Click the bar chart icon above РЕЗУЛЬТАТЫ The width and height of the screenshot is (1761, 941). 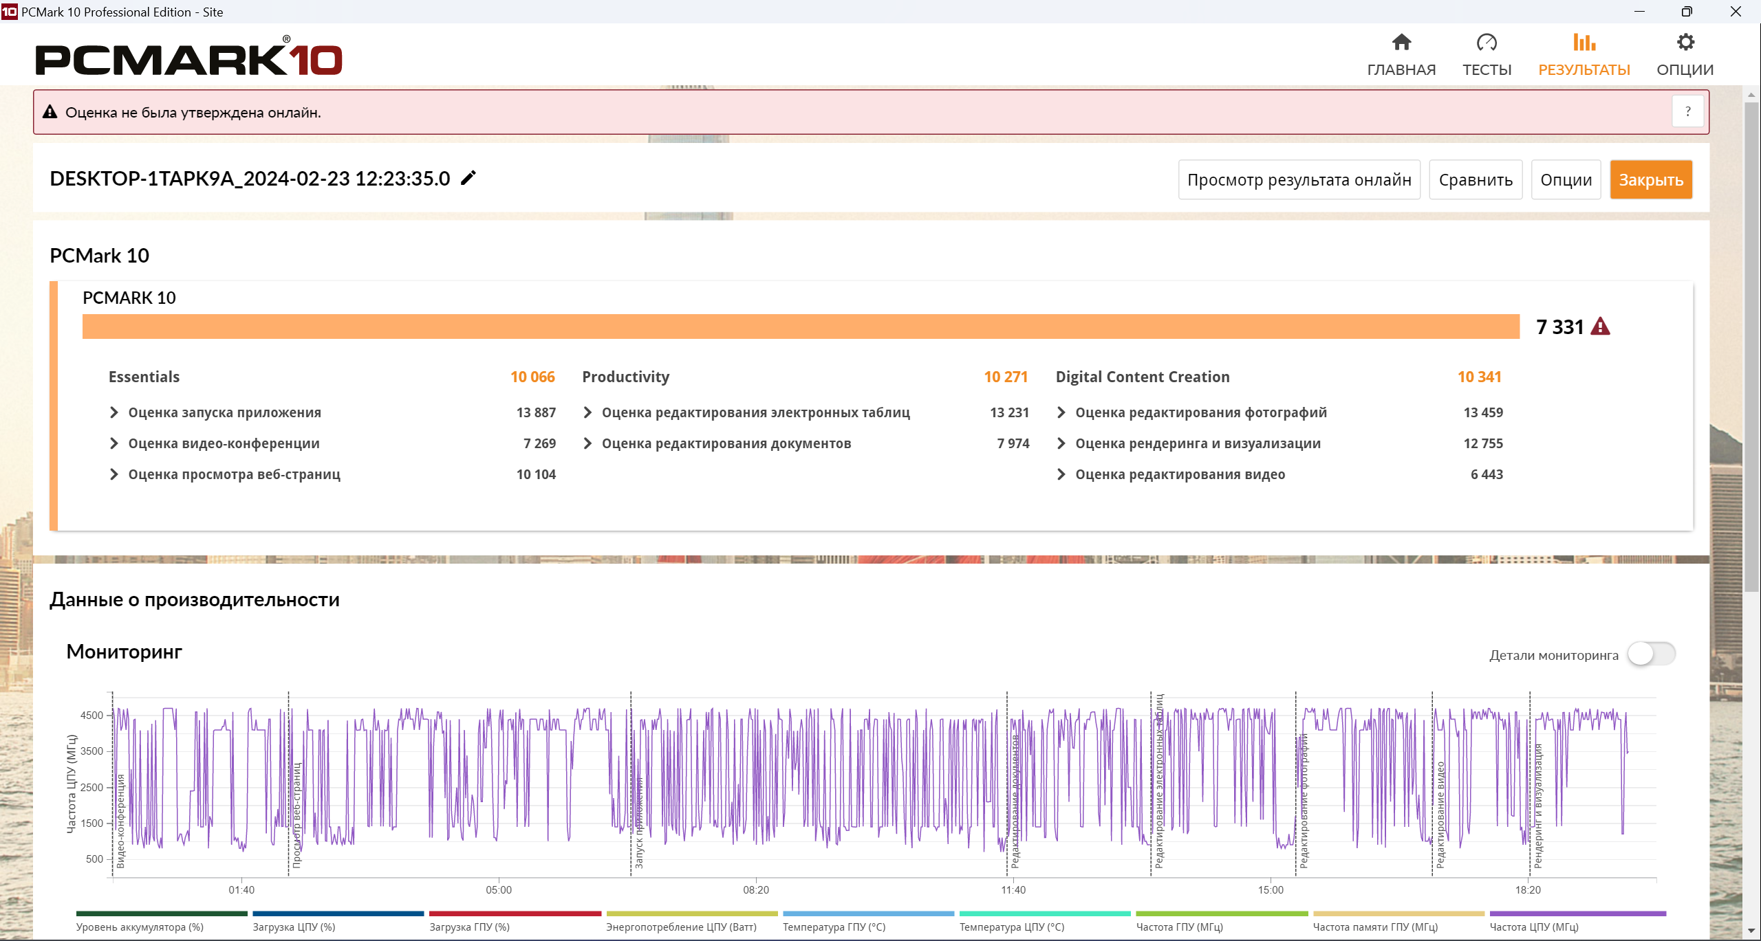click(1584, 43)
